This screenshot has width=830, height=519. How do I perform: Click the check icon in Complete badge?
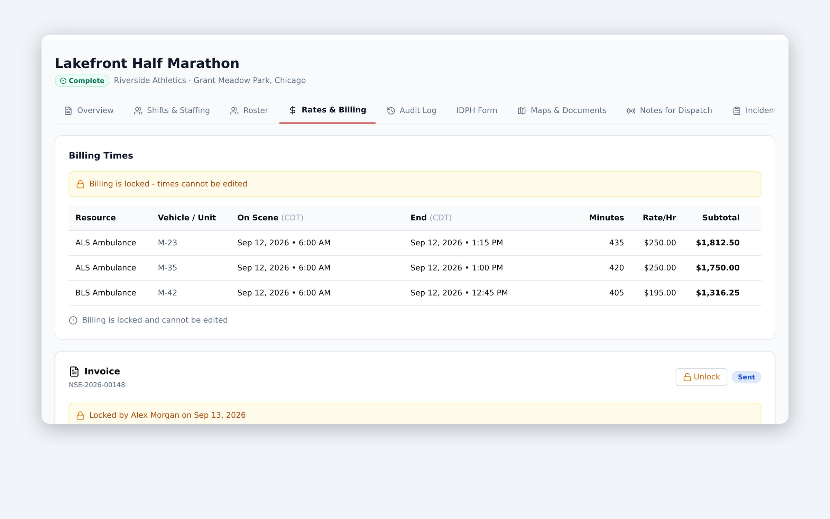(x=63, y=81)
